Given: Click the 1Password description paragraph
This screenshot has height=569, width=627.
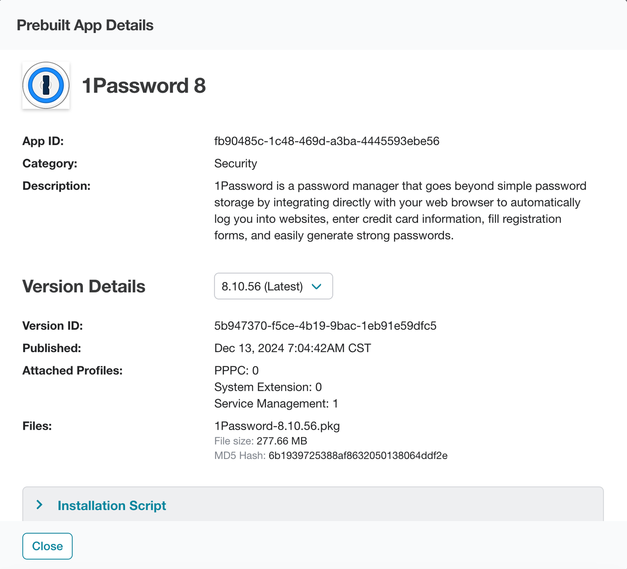Looking at the screenshot, I should point(400,211).
